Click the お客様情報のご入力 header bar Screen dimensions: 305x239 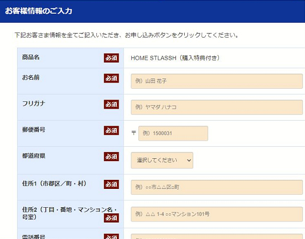[153, 11]
